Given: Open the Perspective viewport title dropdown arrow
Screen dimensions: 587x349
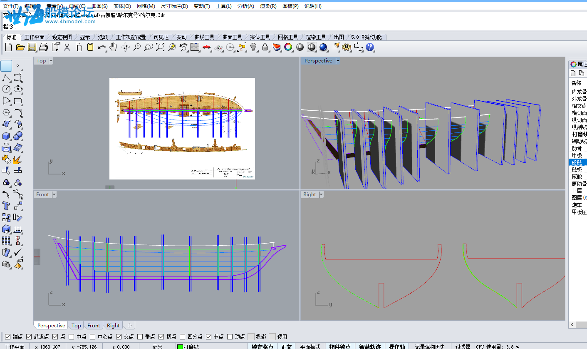Looking at the screenshot, I should 338,61.
